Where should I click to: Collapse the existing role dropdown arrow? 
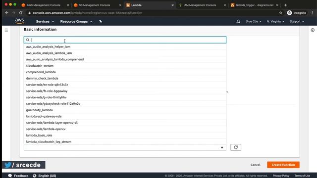point(222,147)
